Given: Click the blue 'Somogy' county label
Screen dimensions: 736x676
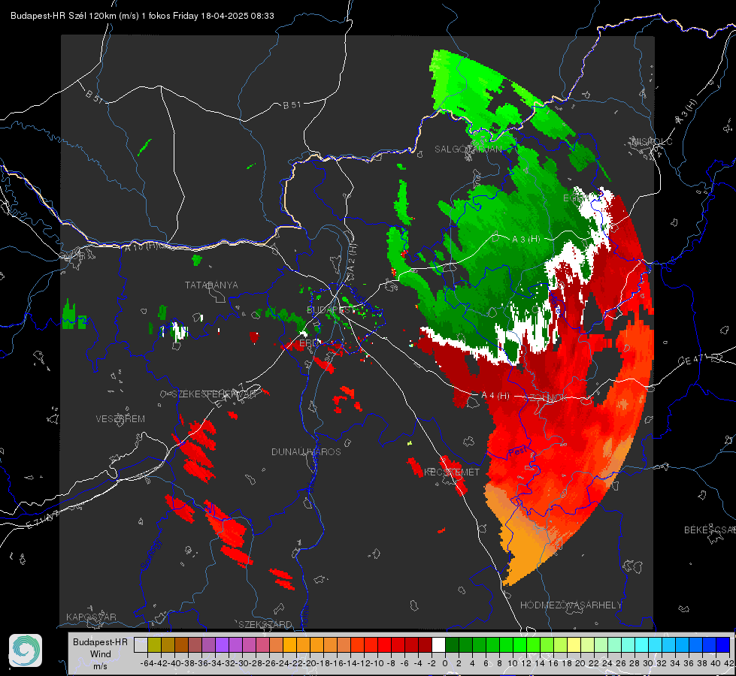Looking at the screenshot, I should pos(151,554).
